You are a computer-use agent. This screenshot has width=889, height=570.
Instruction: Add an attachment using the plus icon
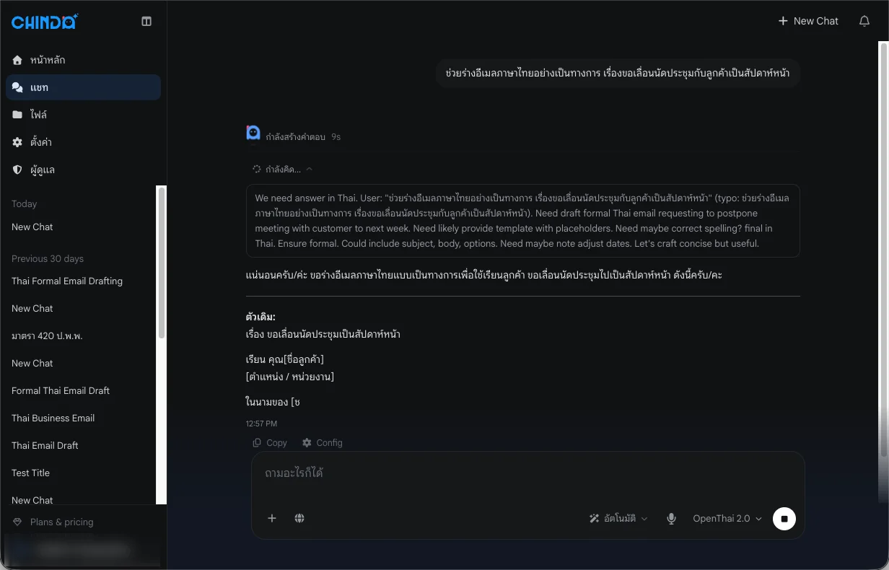272,518
